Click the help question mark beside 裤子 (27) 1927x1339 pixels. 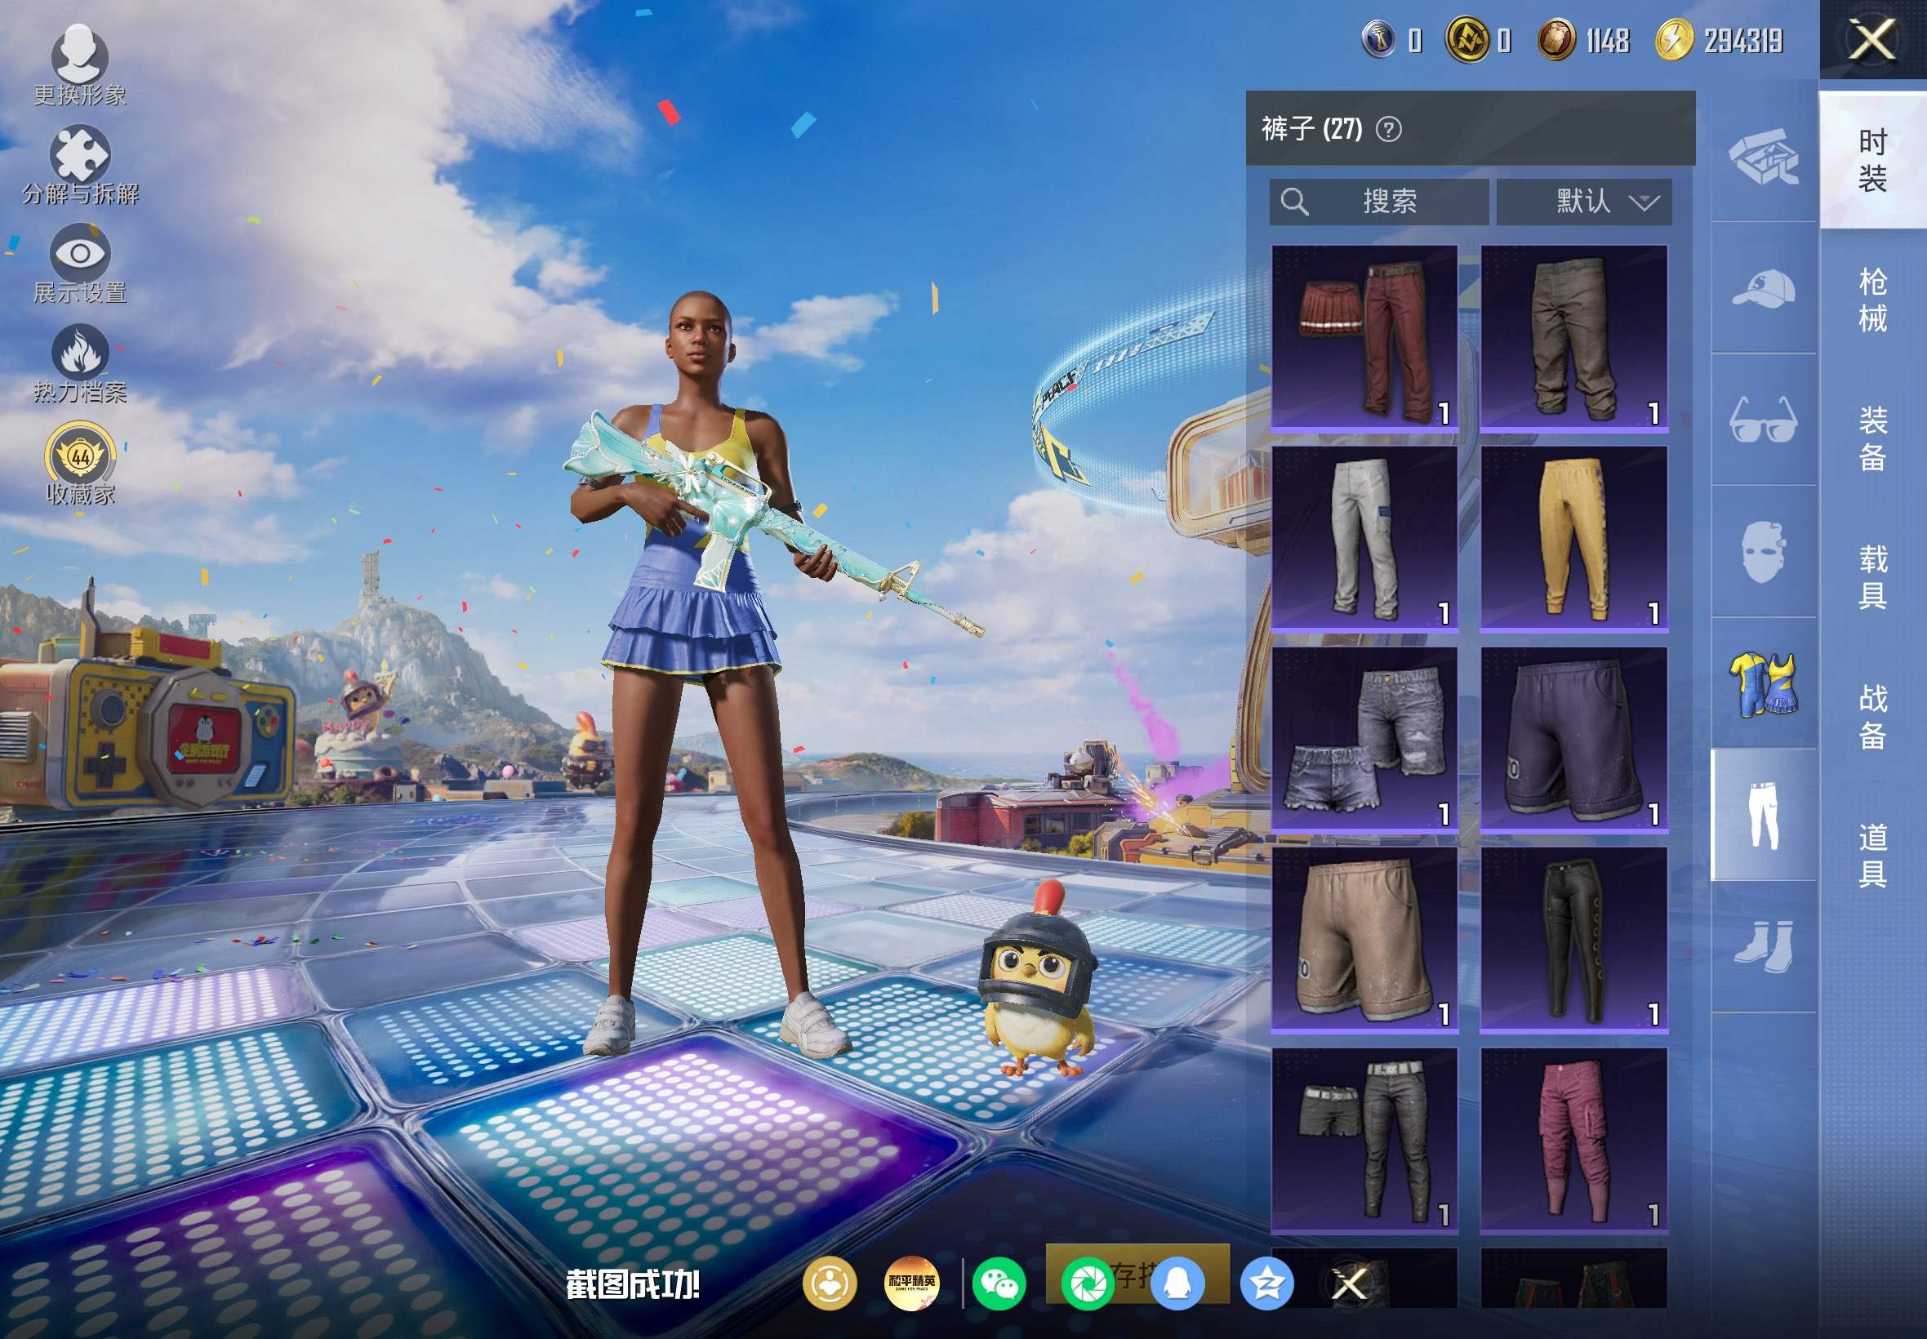tap(1389, 129)
